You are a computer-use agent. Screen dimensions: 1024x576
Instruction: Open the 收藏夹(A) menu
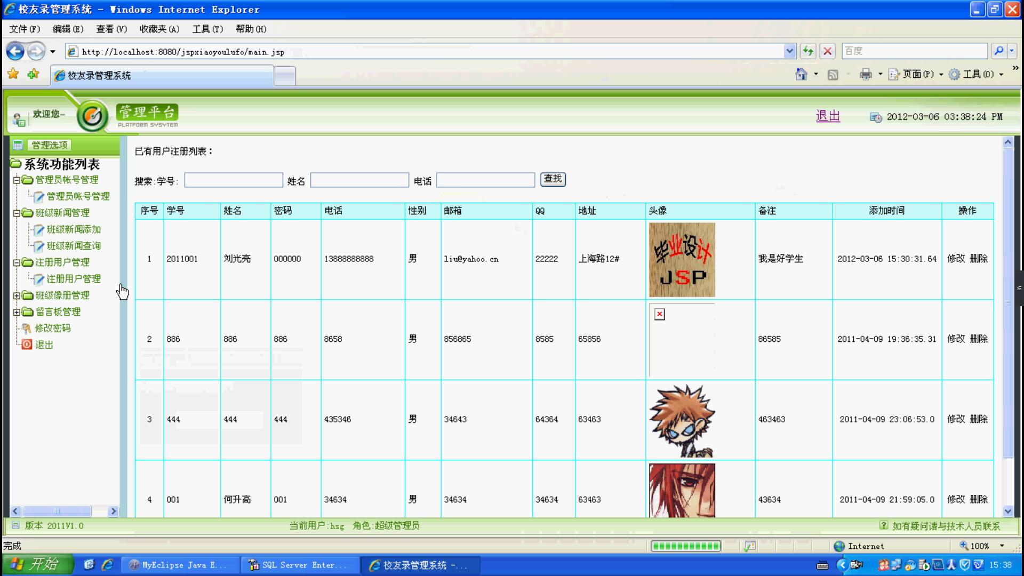(159, 29)
